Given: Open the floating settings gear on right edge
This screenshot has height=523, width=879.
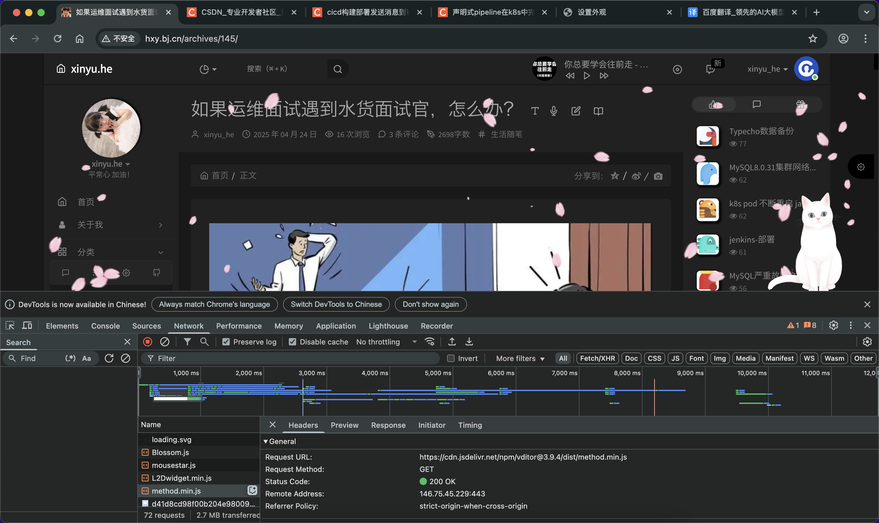Looking at the screenshot, I should 861,167.
